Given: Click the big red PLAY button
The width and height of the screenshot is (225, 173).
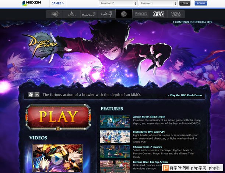Looking at the screenshot, I should [58, 117].
